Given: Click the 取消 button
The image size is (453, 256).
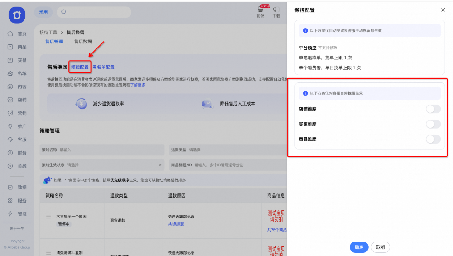Looking at the screenshot, I should point(381,247).
